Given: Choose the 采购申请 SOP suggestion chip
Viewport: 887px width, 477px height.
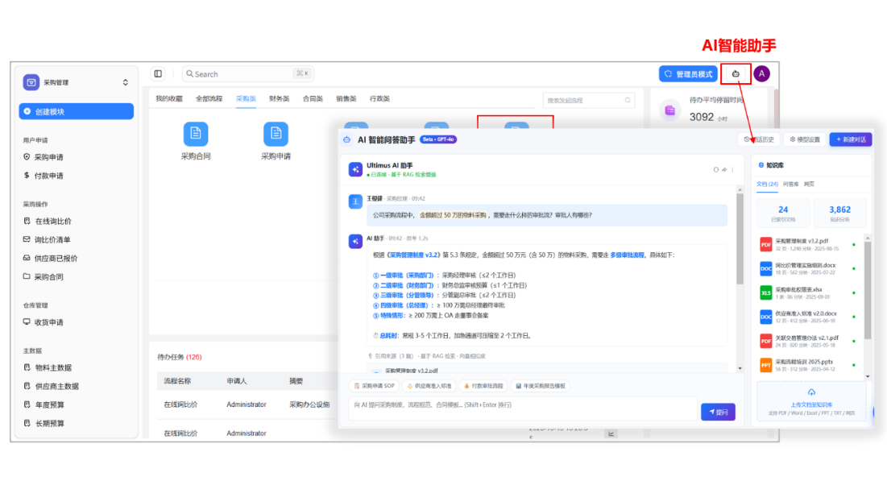Looking at the screenshot, I should [x=374, y=386].
